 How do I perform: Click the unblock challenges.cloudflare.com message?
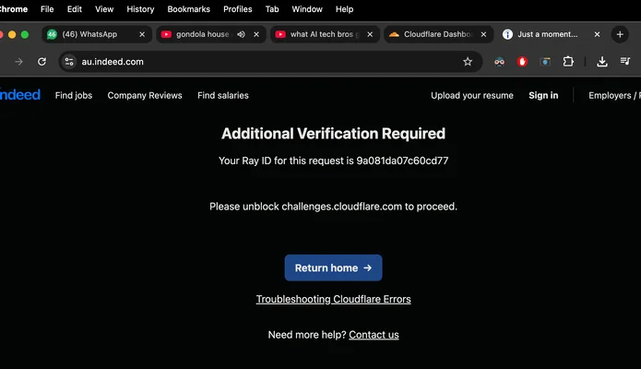point(333,207)
